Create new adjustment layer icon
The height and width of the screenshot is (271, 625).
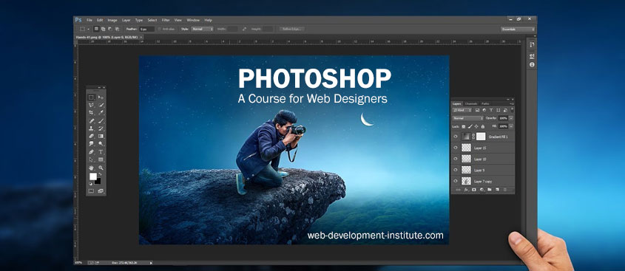[482, 190]
